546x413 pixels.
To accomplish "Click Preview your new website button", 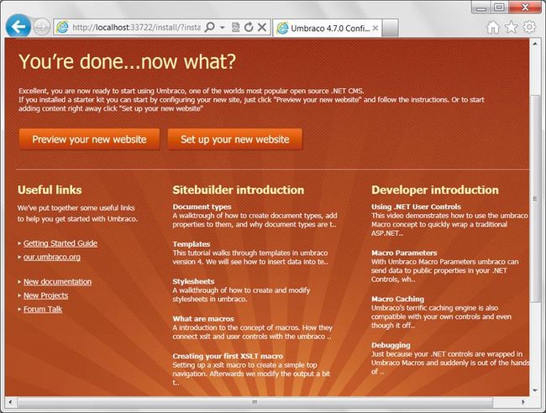I will point(90,139).
